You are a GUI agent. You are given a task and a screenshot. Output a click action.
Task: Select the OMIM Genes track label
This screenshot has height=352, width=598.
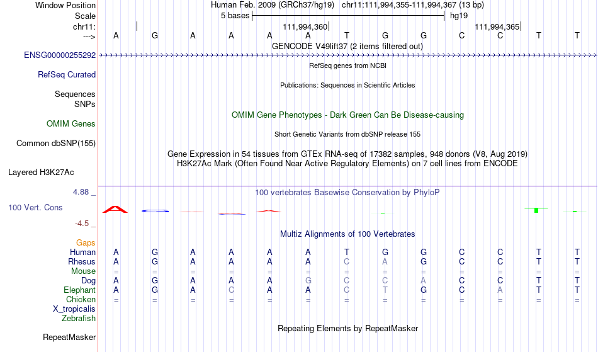point(71,124)
